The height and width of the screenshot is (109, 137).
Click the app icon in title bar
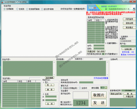[x=2, y=2]
